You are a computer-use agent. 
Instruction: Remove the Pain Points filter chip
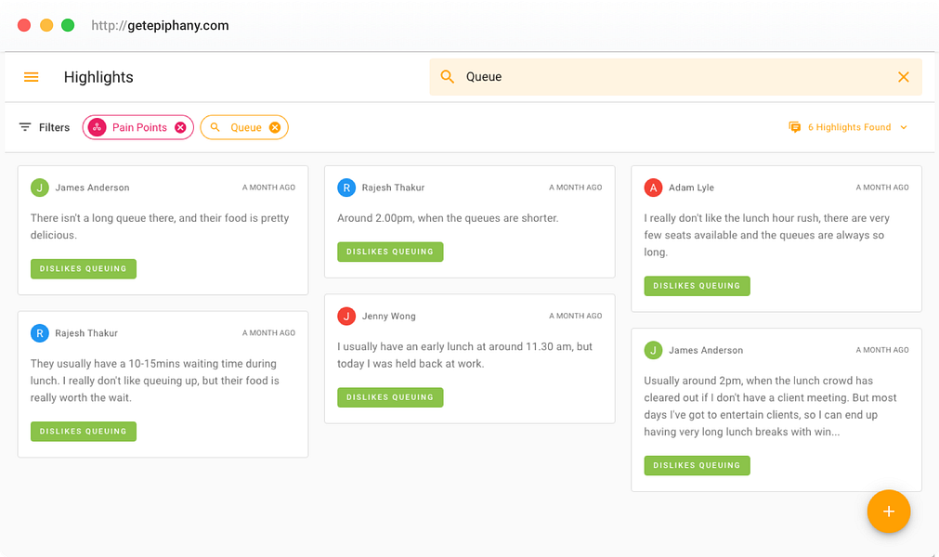(x=180, y=127)
